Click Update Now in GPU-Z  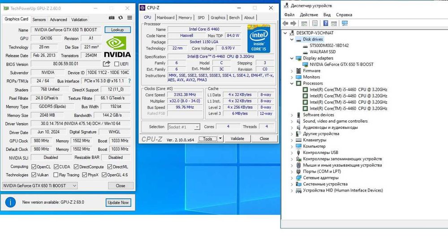point(118,202)
